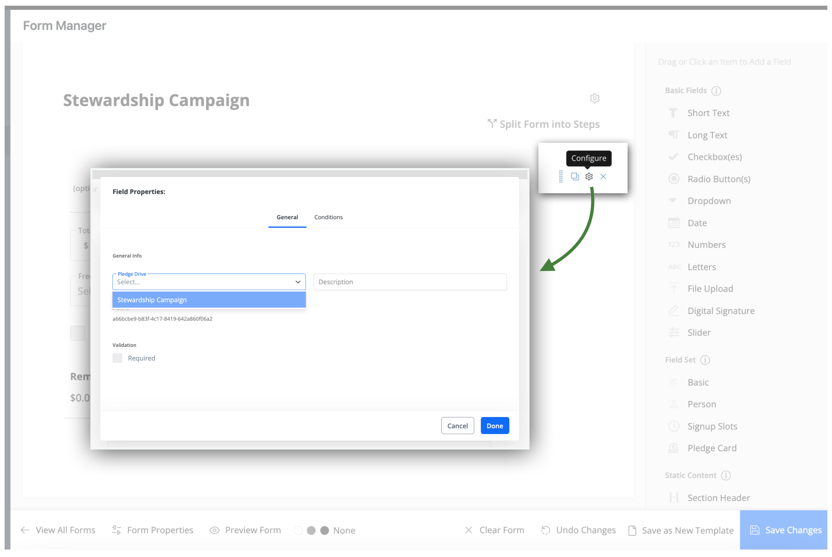Switch to the Conditions tab
Image resolution: width=832 pixels, height=557 pixels.
pyautogui.click(x=328, y=217)
